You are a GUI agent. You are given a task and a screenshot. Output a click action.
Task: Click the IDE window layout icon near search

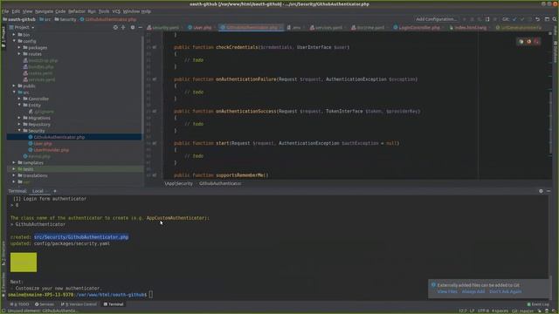click(x=547, y=19)
